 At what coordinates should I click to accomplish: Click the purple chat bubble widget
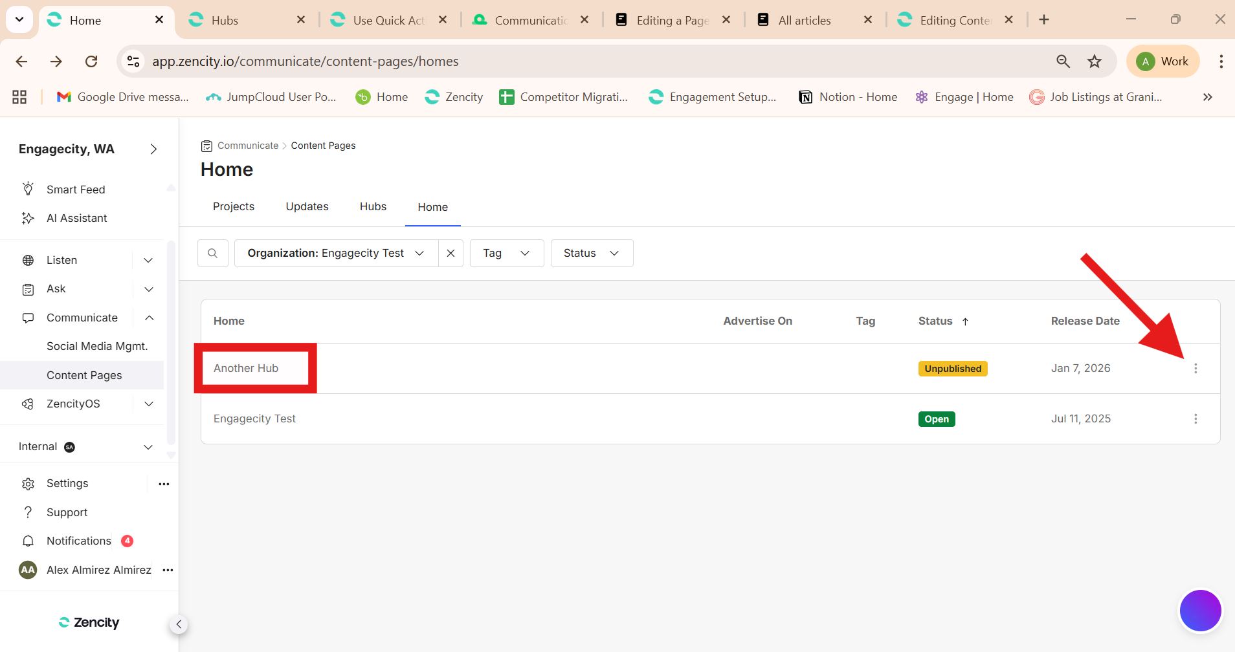(1199, 610)
